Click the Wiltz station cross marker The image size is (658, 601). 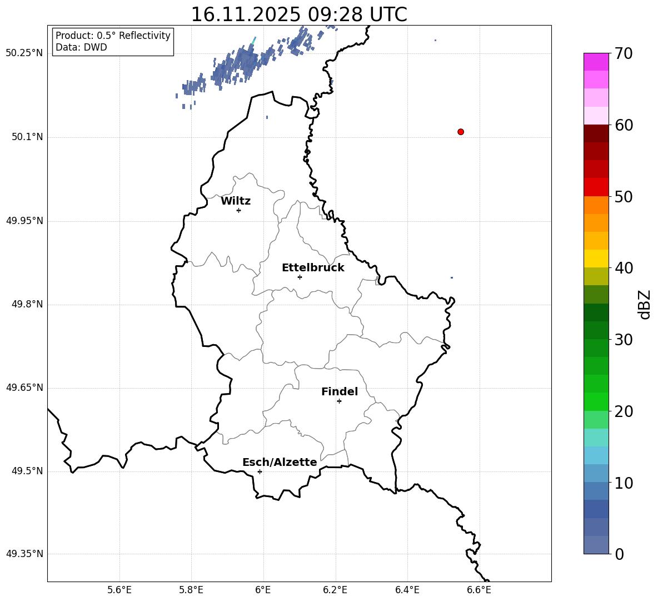(x=239, y=210)
